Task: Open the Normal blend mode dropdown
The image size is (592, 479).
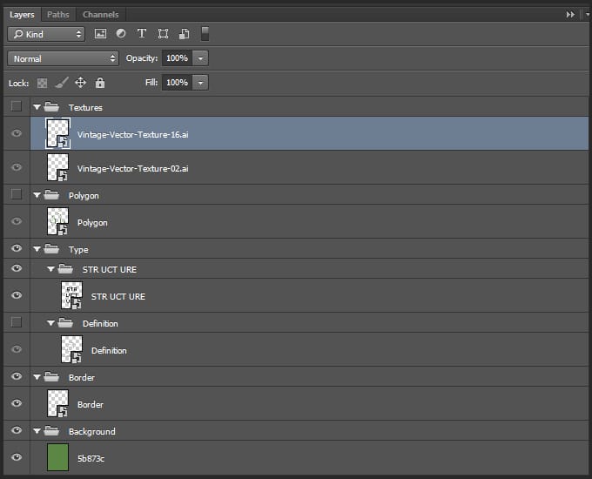Action: pyautogui.click(x=63, y=58)
